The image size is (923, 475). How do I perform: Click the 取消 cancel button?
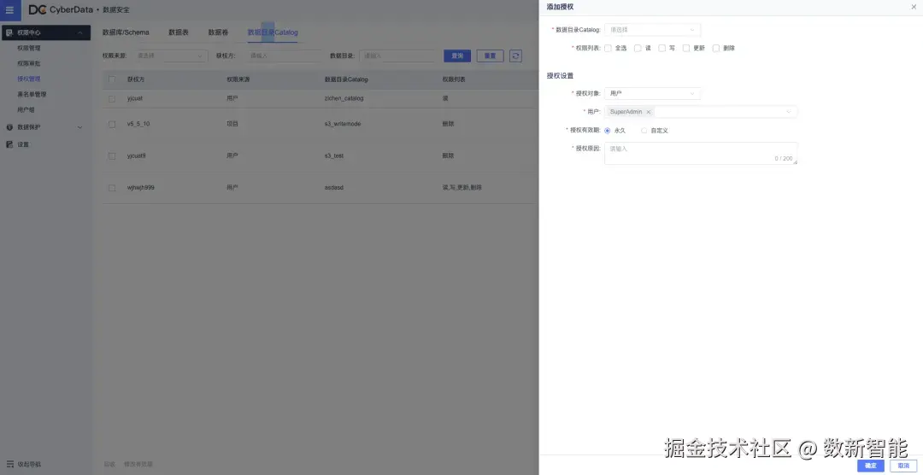tap(903, 466)
